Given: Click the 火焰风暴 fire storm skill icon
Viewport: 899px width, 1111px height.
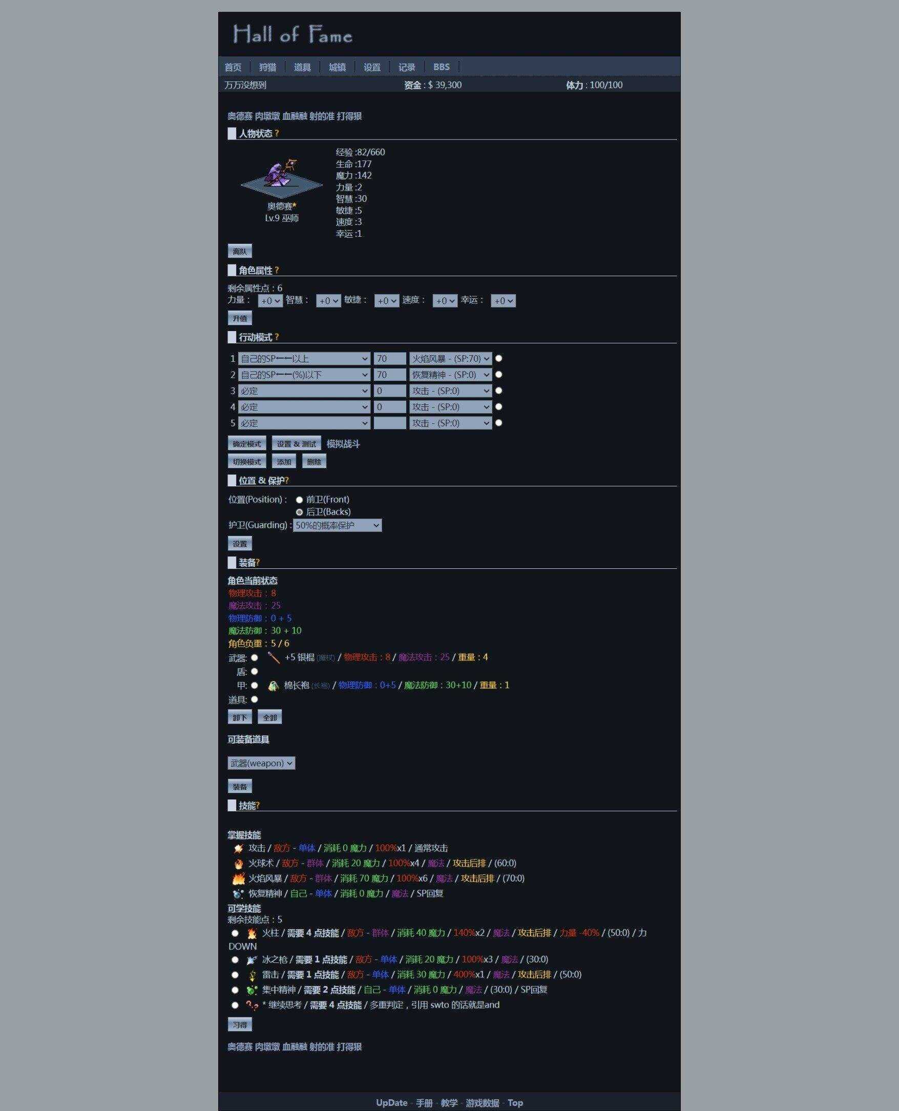Looking at the screenshot, I should pos(238,878).
